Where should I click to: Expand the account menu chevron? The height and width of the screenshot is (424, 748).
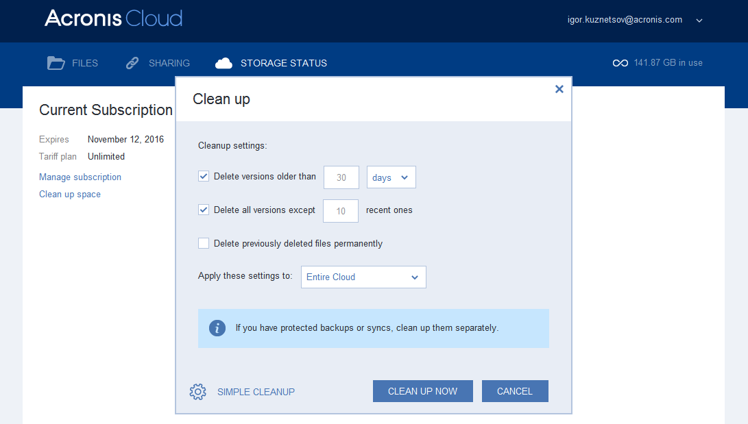(x=699, y=21)
